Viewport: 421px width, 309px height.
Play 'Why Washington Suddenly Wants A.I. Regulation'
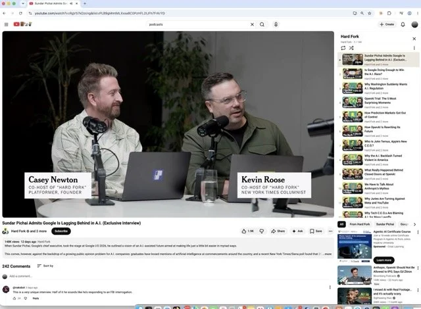379,88
